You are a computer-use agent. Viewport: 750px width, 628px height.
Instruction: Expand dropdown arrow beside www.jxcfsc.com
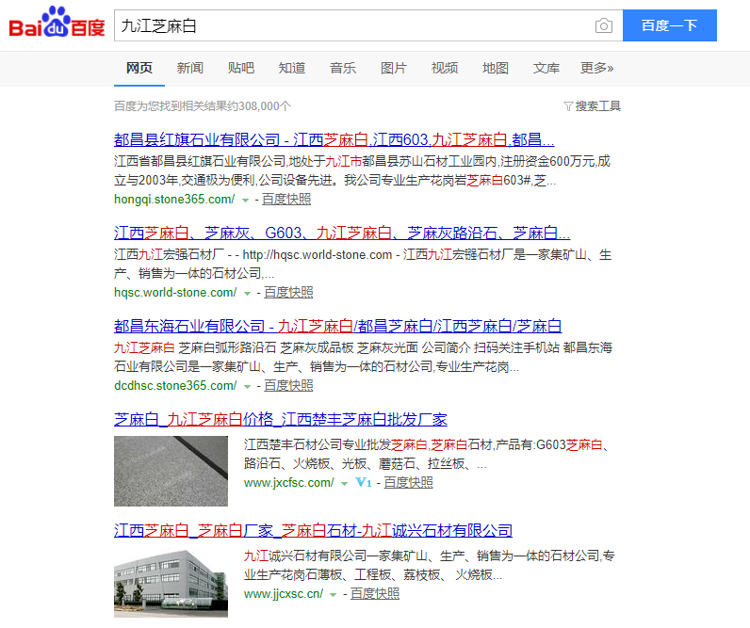point(345,483)
